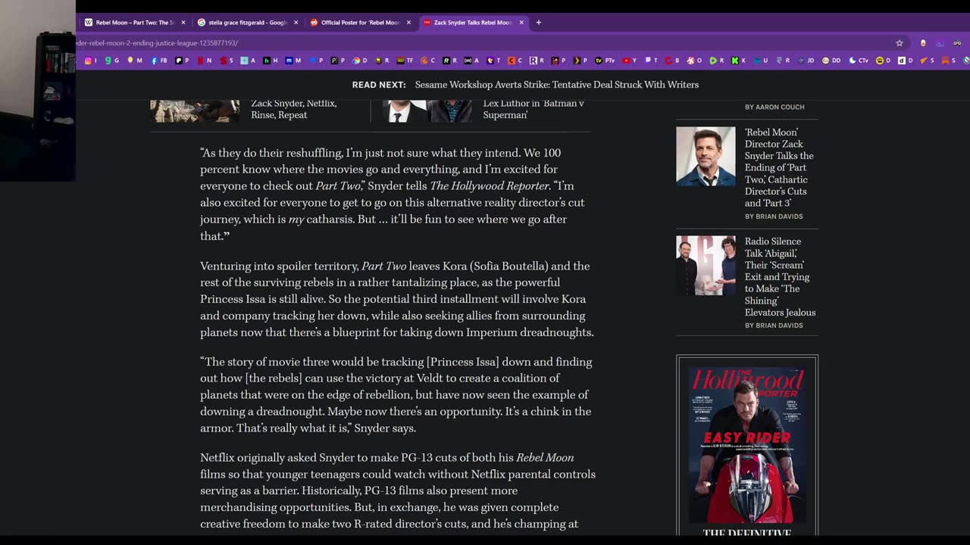The width and height of the screenshot is (970, 545).
Task: Click the second Brian Davids byline, under Radio Silence
Action: pos(774,325)
